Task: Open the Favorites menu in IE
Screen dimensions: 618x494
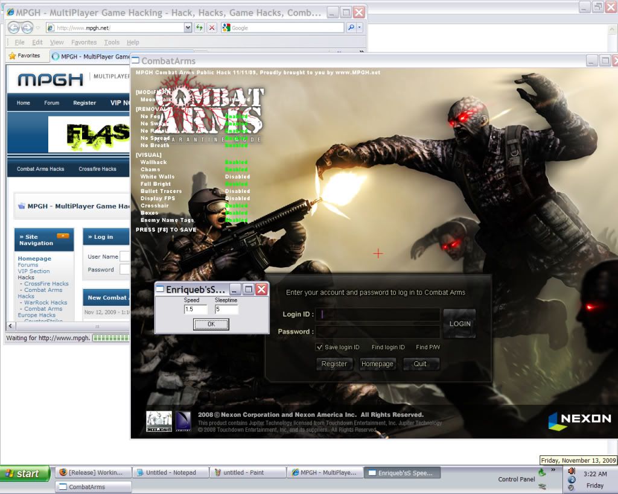Action: pyautogui.click(x=83, y=42)
